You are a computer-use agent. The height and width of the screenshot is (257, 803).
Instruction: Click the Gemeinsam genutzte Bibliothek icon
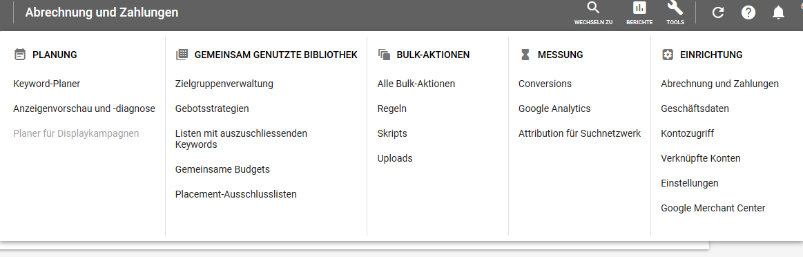[182, 55]
